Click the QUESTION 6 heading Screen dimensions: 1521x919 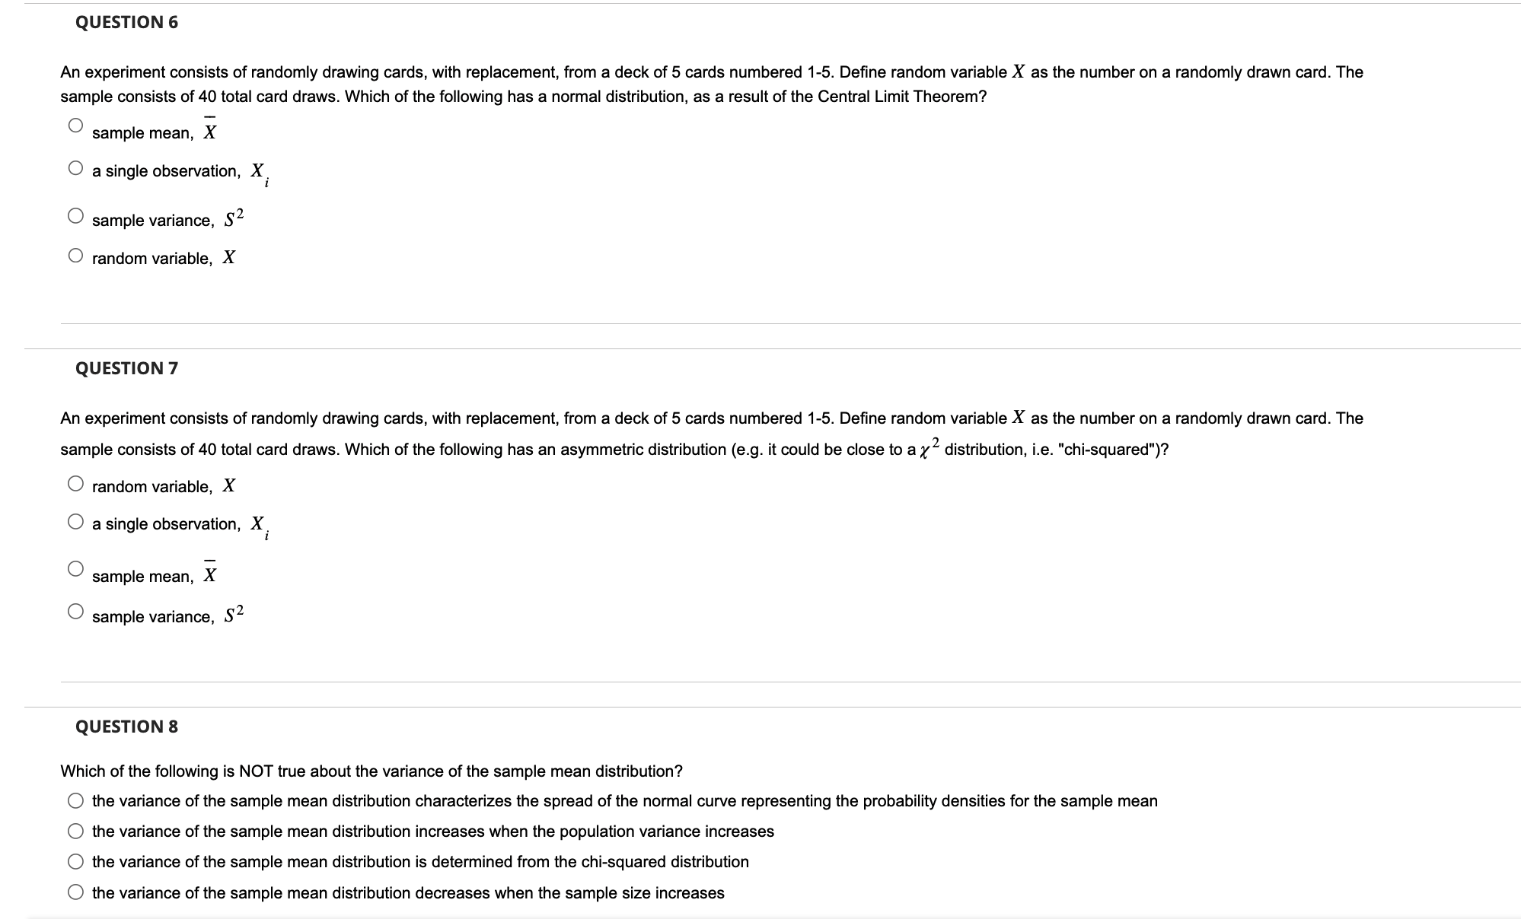pos(126,22)
